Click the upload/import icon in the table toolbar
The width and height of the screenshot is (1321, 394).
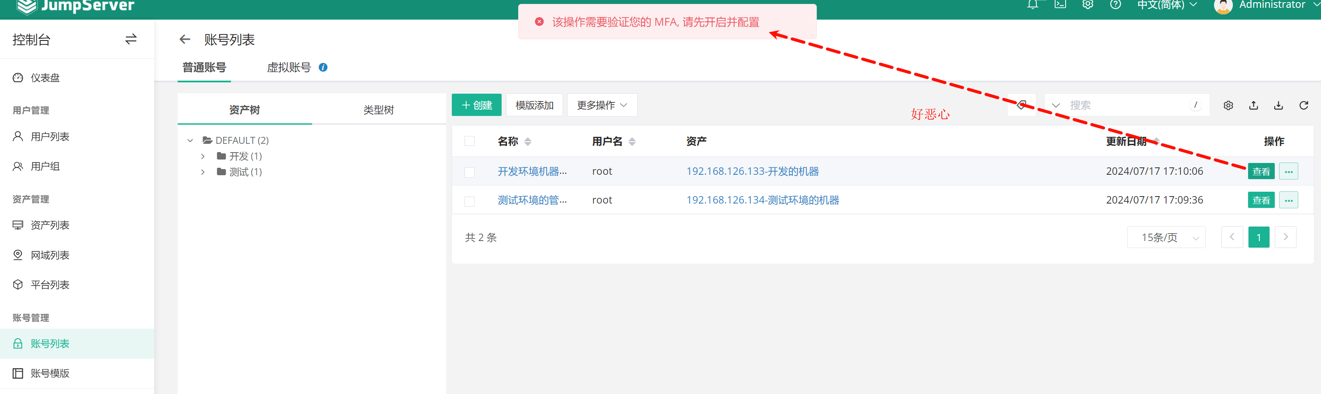coord(1253,105)
